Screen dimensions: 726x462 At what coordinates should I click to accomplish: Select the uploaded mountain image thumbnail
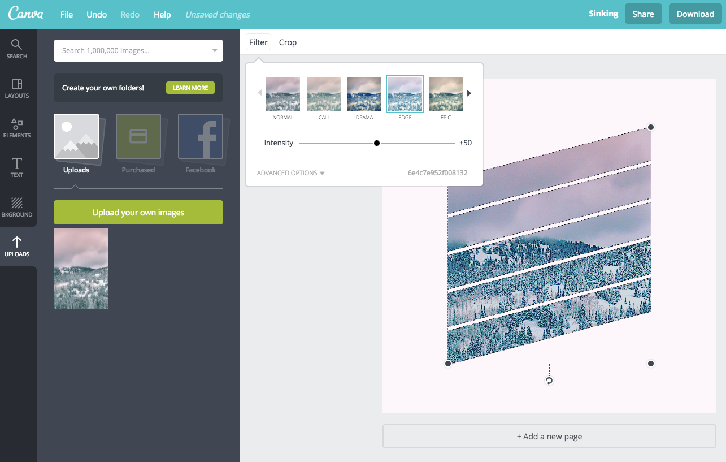(x=80, y=269)
